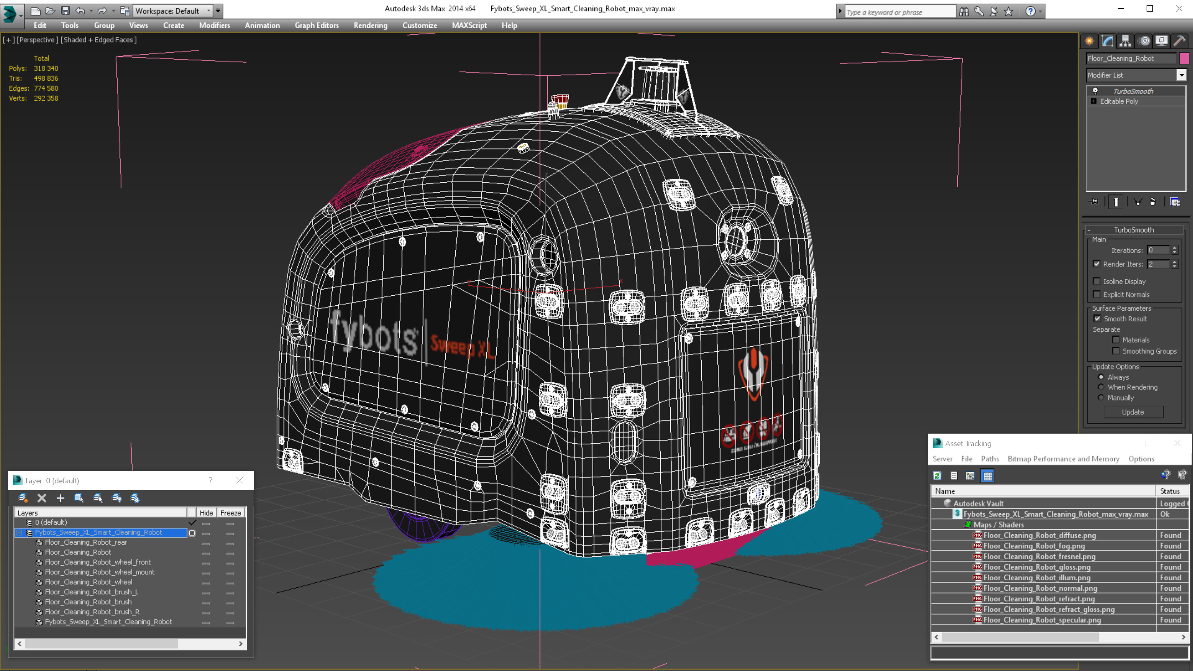This screenshot has height=671, width=1193.
Task: Click Render Iters spinner arrows
Action: (x=1174, y=264)
